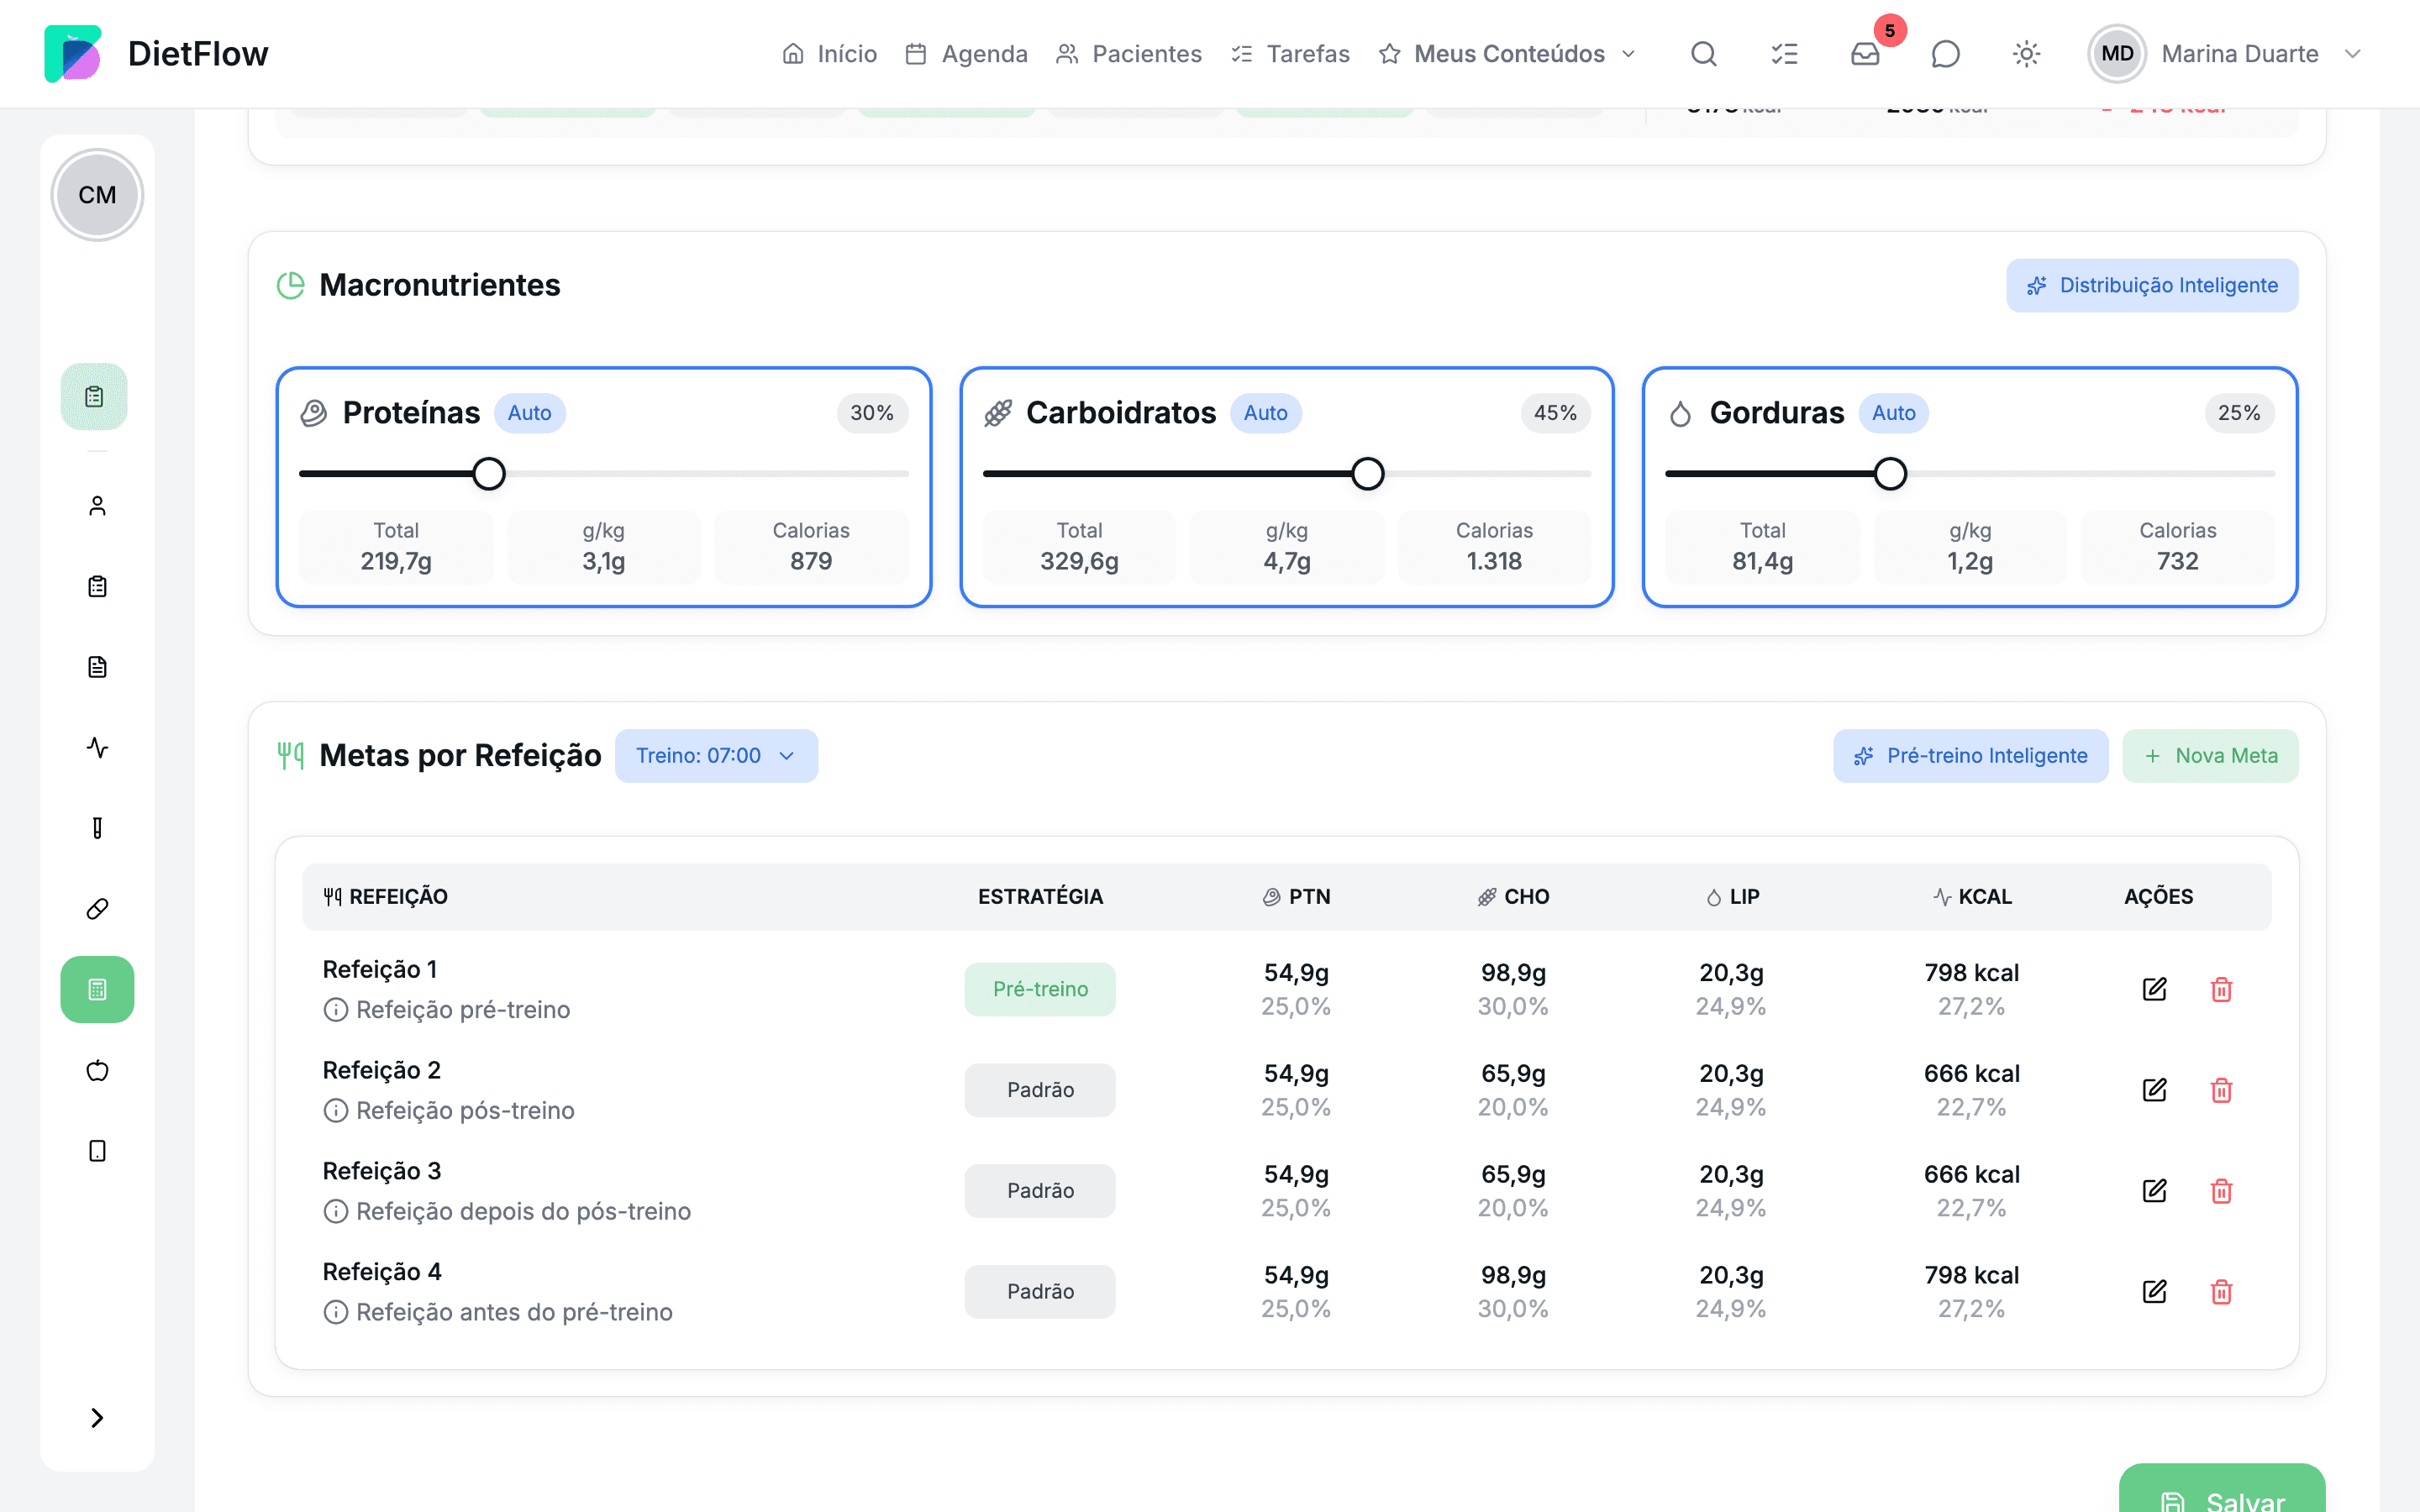Toggle the Auto badge on Gorduras

[x=1894, y=413]
